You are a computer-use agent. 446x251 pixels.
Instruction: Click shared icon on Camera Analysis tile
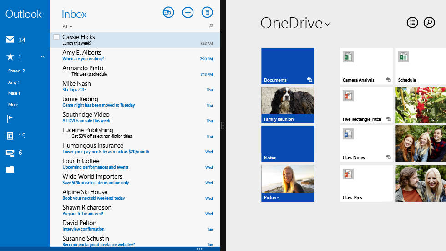[388, 80]
